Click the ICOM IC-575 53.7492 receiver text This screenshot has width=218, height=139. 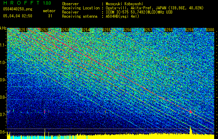point(139,12)
